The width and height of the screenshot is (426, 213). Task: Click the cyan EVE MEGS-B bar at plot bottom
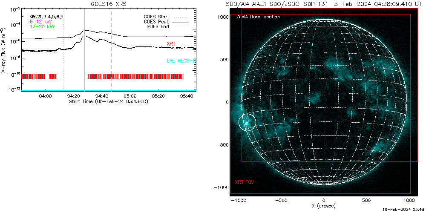tap(109, 90)
